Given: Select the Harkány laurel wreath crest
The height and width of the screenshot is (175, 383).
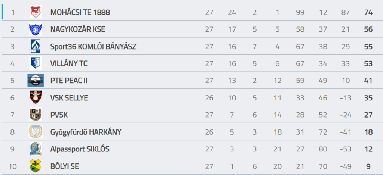Looking at the screenshot, I should (36, 132).
